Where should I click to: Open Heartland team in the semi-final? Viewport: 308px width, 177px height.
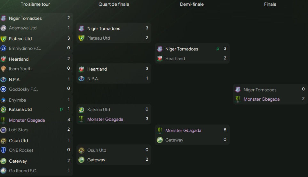[175, 58]
